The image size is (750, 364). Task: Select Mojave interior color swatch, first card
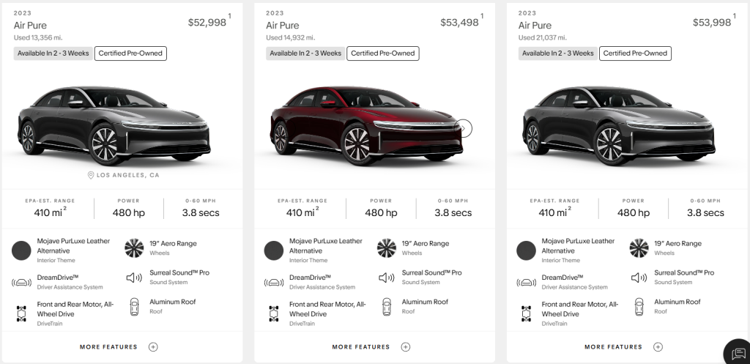click(x=22, y=250)
